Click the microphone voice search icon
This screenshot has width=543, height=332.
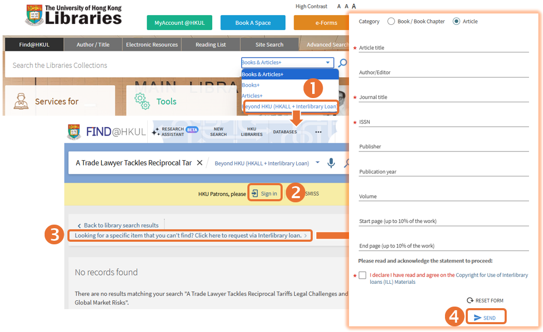(331, 163)
